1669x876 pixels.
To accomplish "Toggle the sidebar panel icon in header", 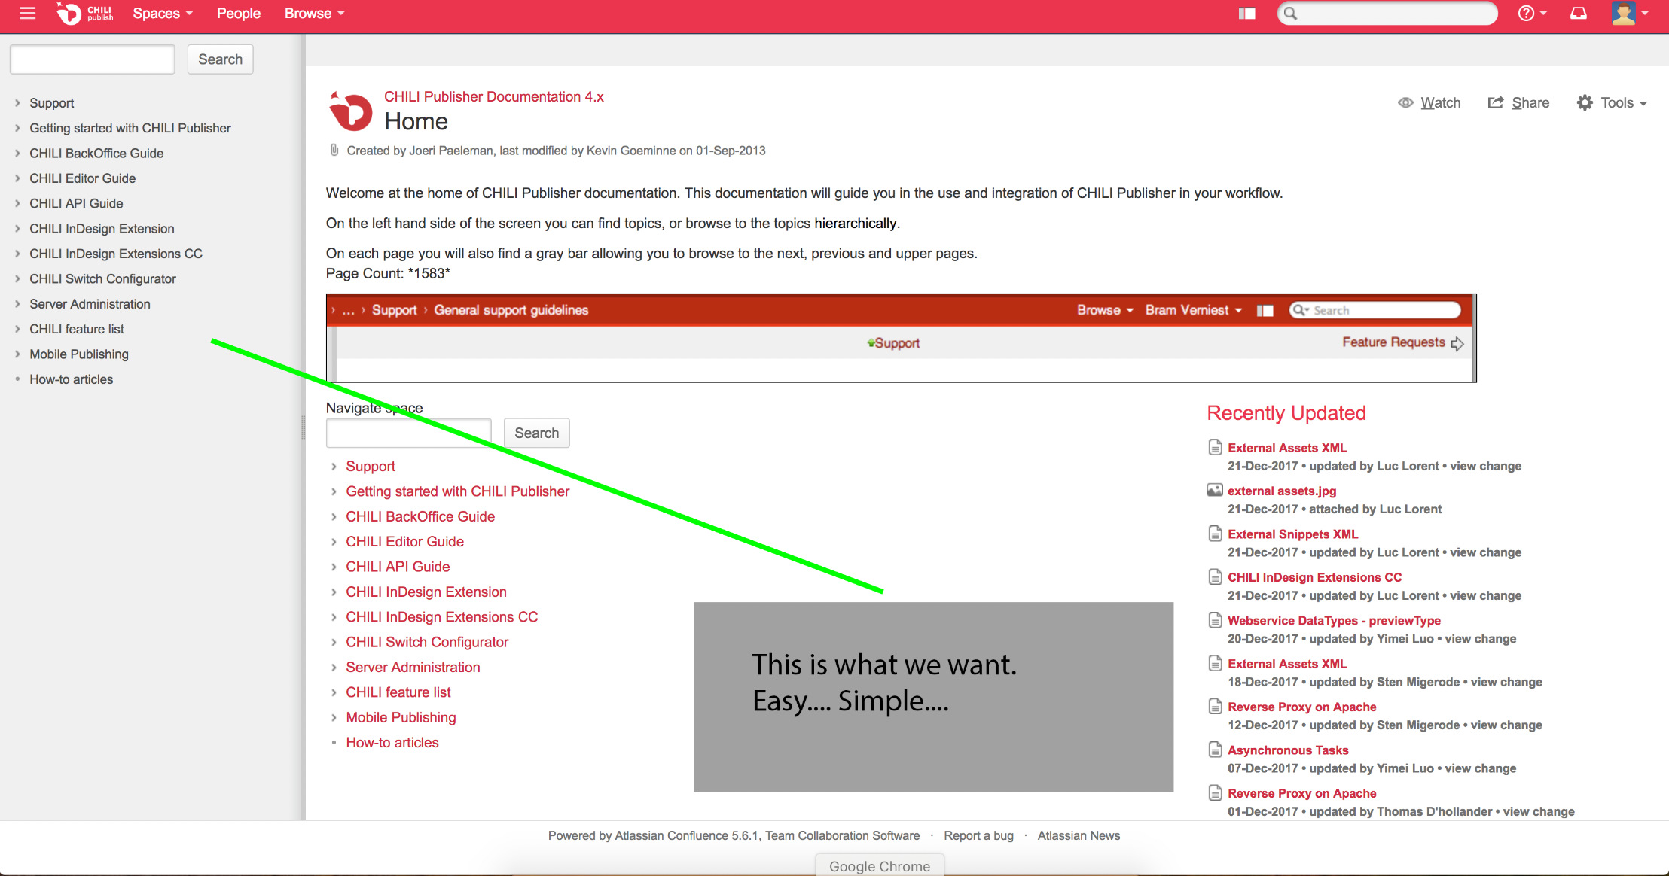I will [1247, 14].
